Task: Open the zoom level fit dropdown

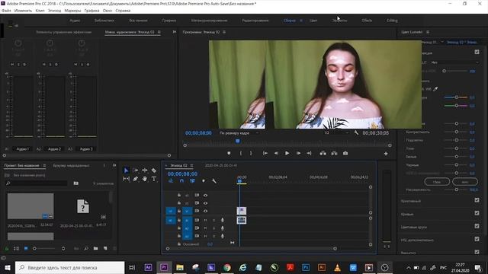Action: point(239,133)
